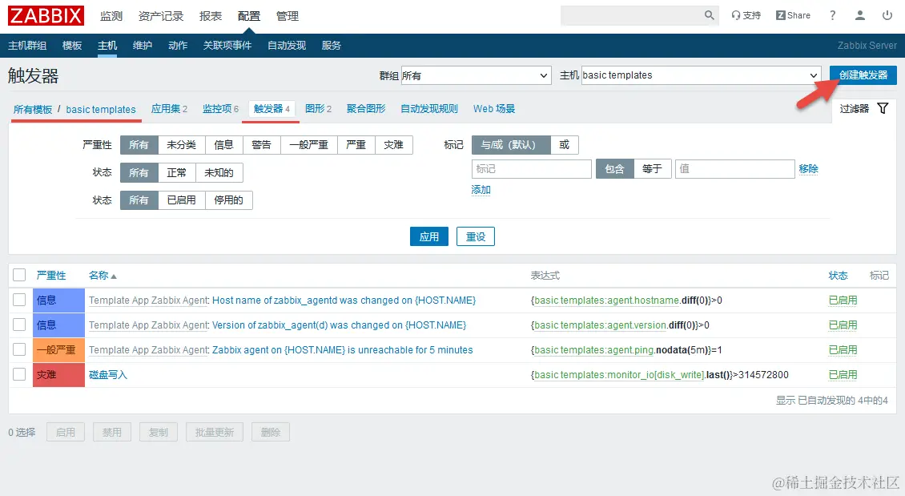Open the 磁盘写入 trigger link

(108, 374)
